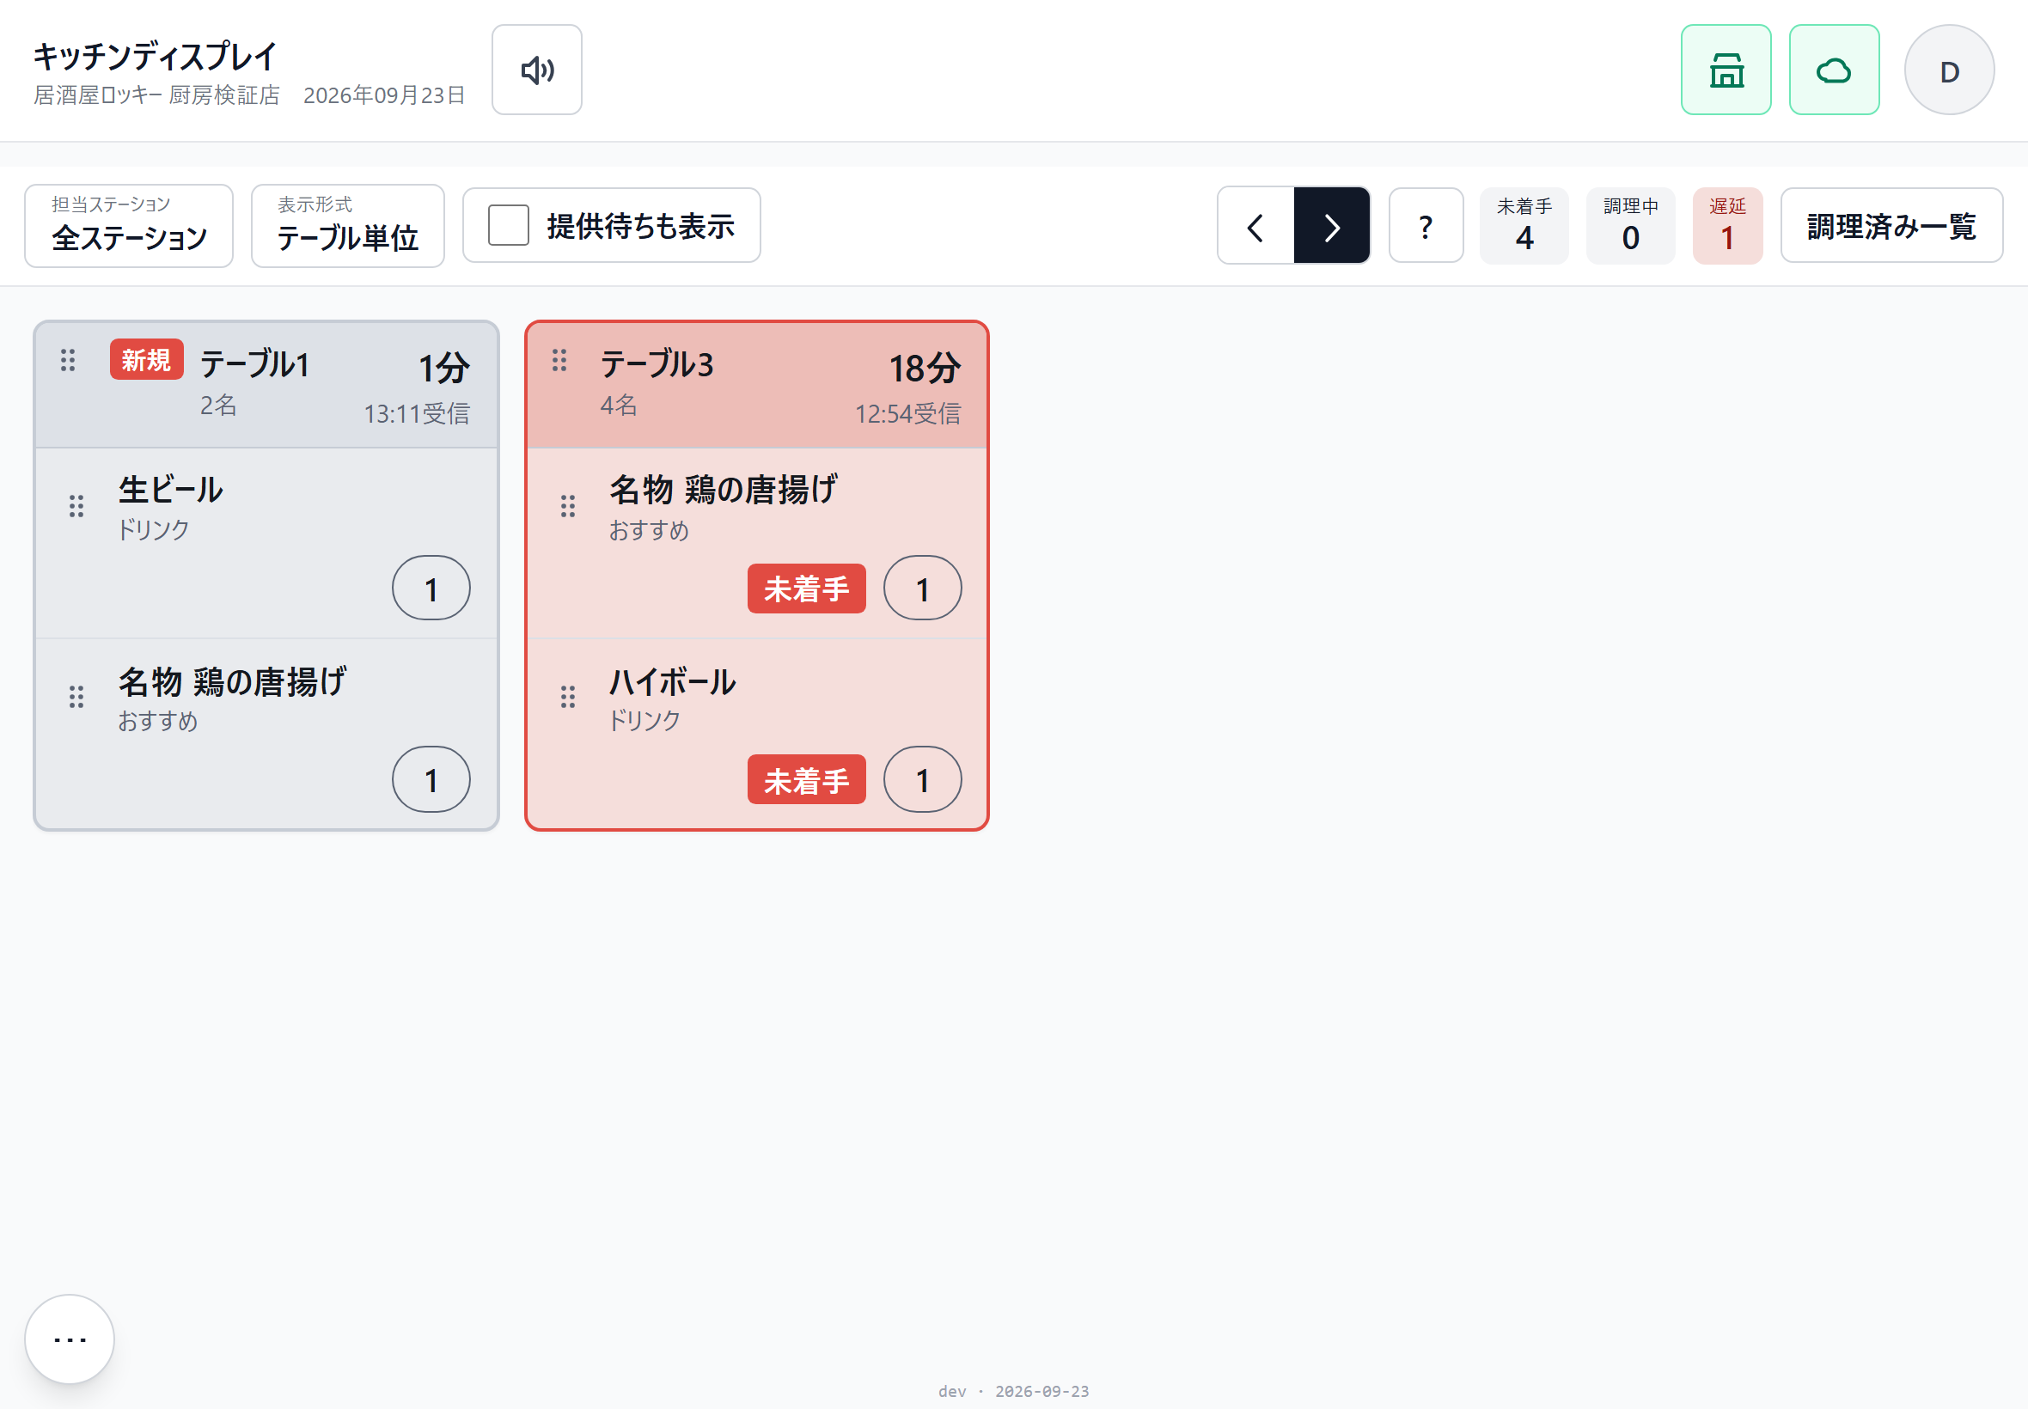The image size is (2028, 1409).
Task: Open the user avatar D
Action: tap(1950, 70)
